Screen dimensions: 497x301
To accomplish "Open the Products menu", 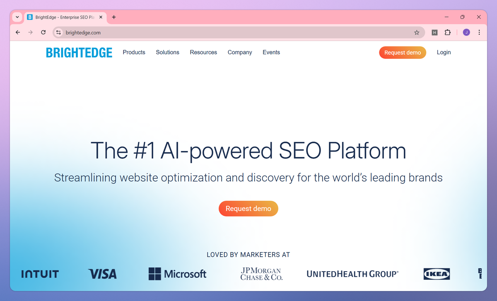I will pos(134,52).
